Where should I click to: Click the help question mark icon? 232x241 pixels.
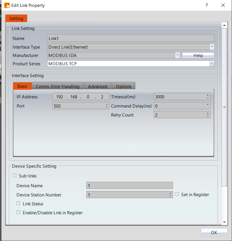(x=206, y=5)
